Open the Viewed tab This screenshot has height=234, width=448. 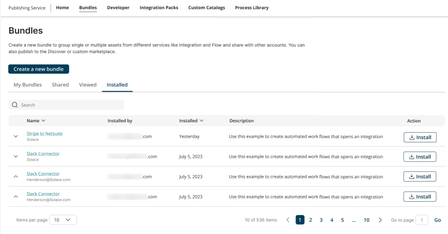88,85
